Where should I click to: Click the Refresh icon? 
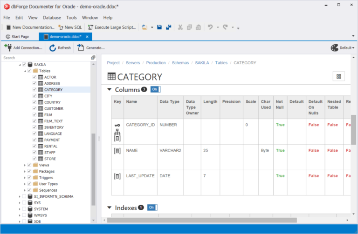click(x=53, y=48)
